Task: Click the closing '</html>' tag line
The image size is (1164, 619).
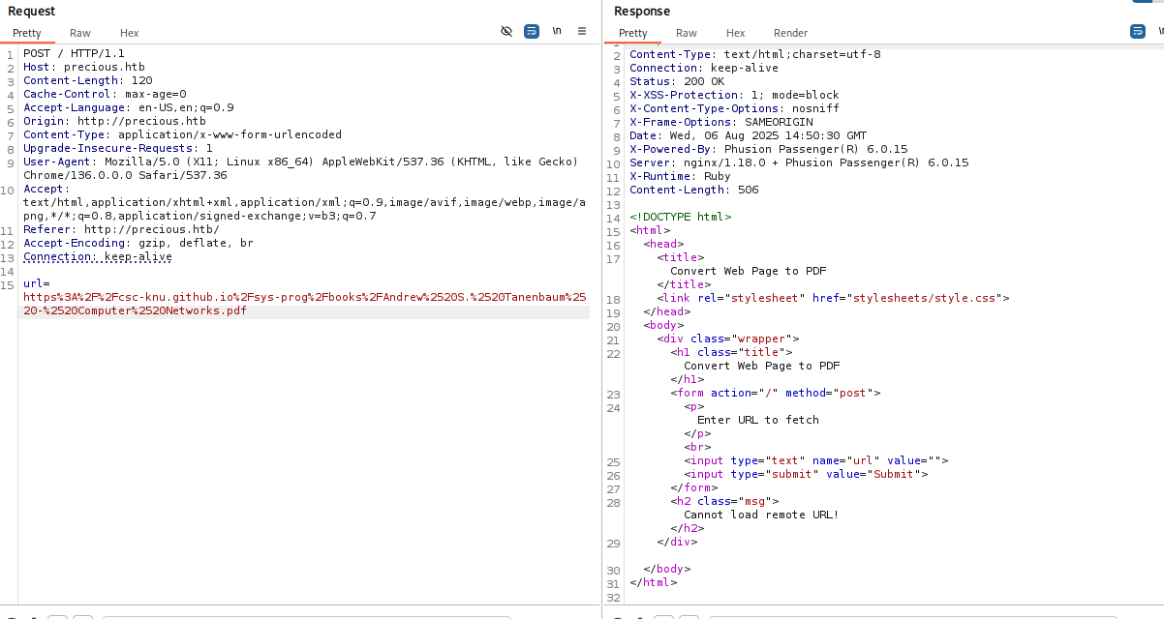Action: tap(654, 582)
